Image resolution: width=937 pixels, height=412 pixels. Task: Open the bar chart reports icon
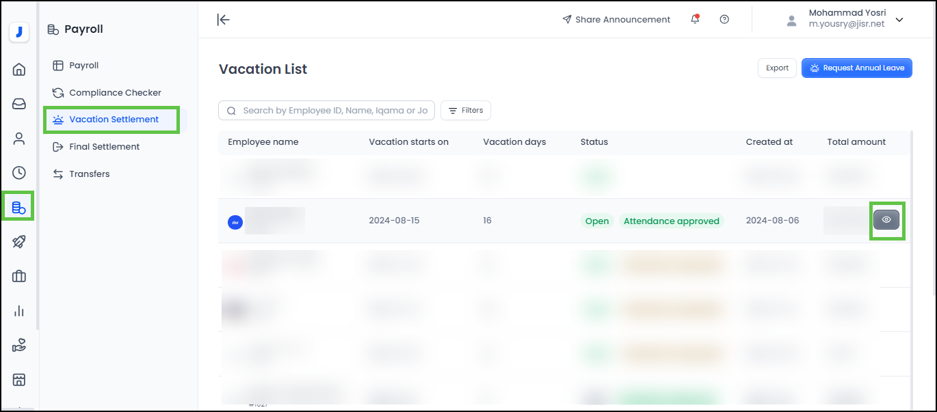pos(19,311)
